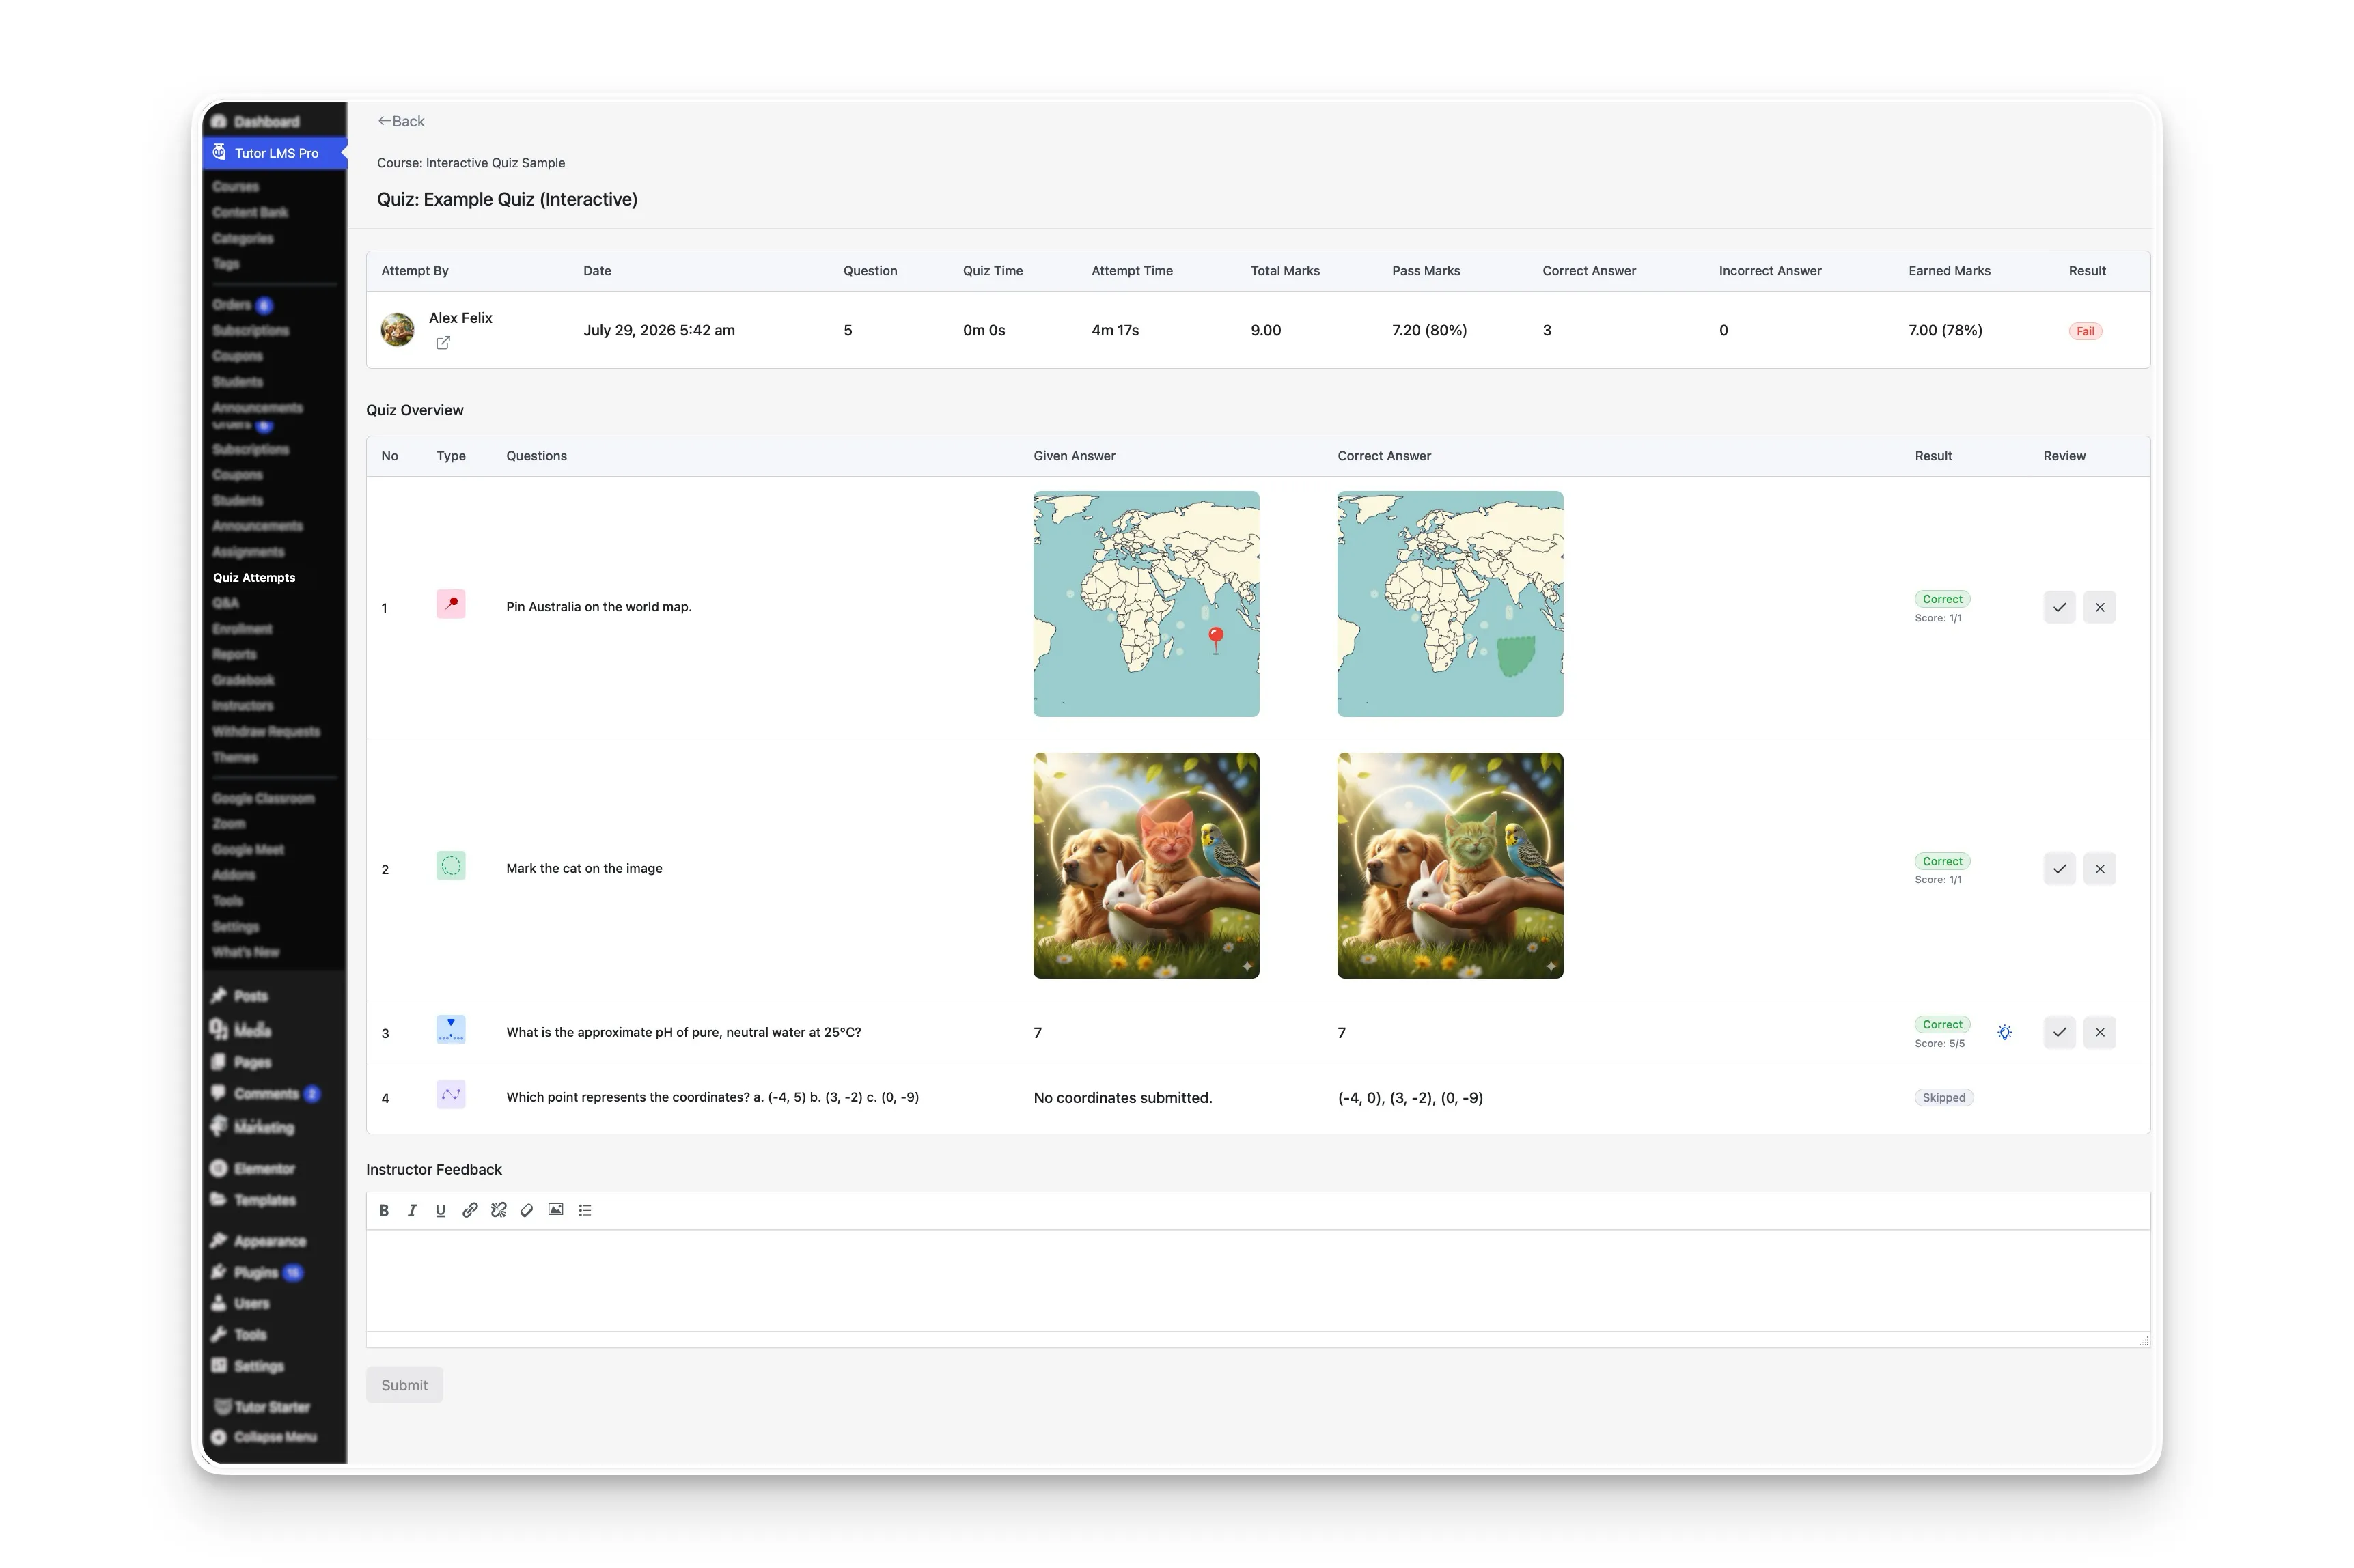Image resolution: width=2354 pixels, height=1568 pixels.
Task: Toggle italic in the feedback editor
Action: click(x=412, y=1210)
